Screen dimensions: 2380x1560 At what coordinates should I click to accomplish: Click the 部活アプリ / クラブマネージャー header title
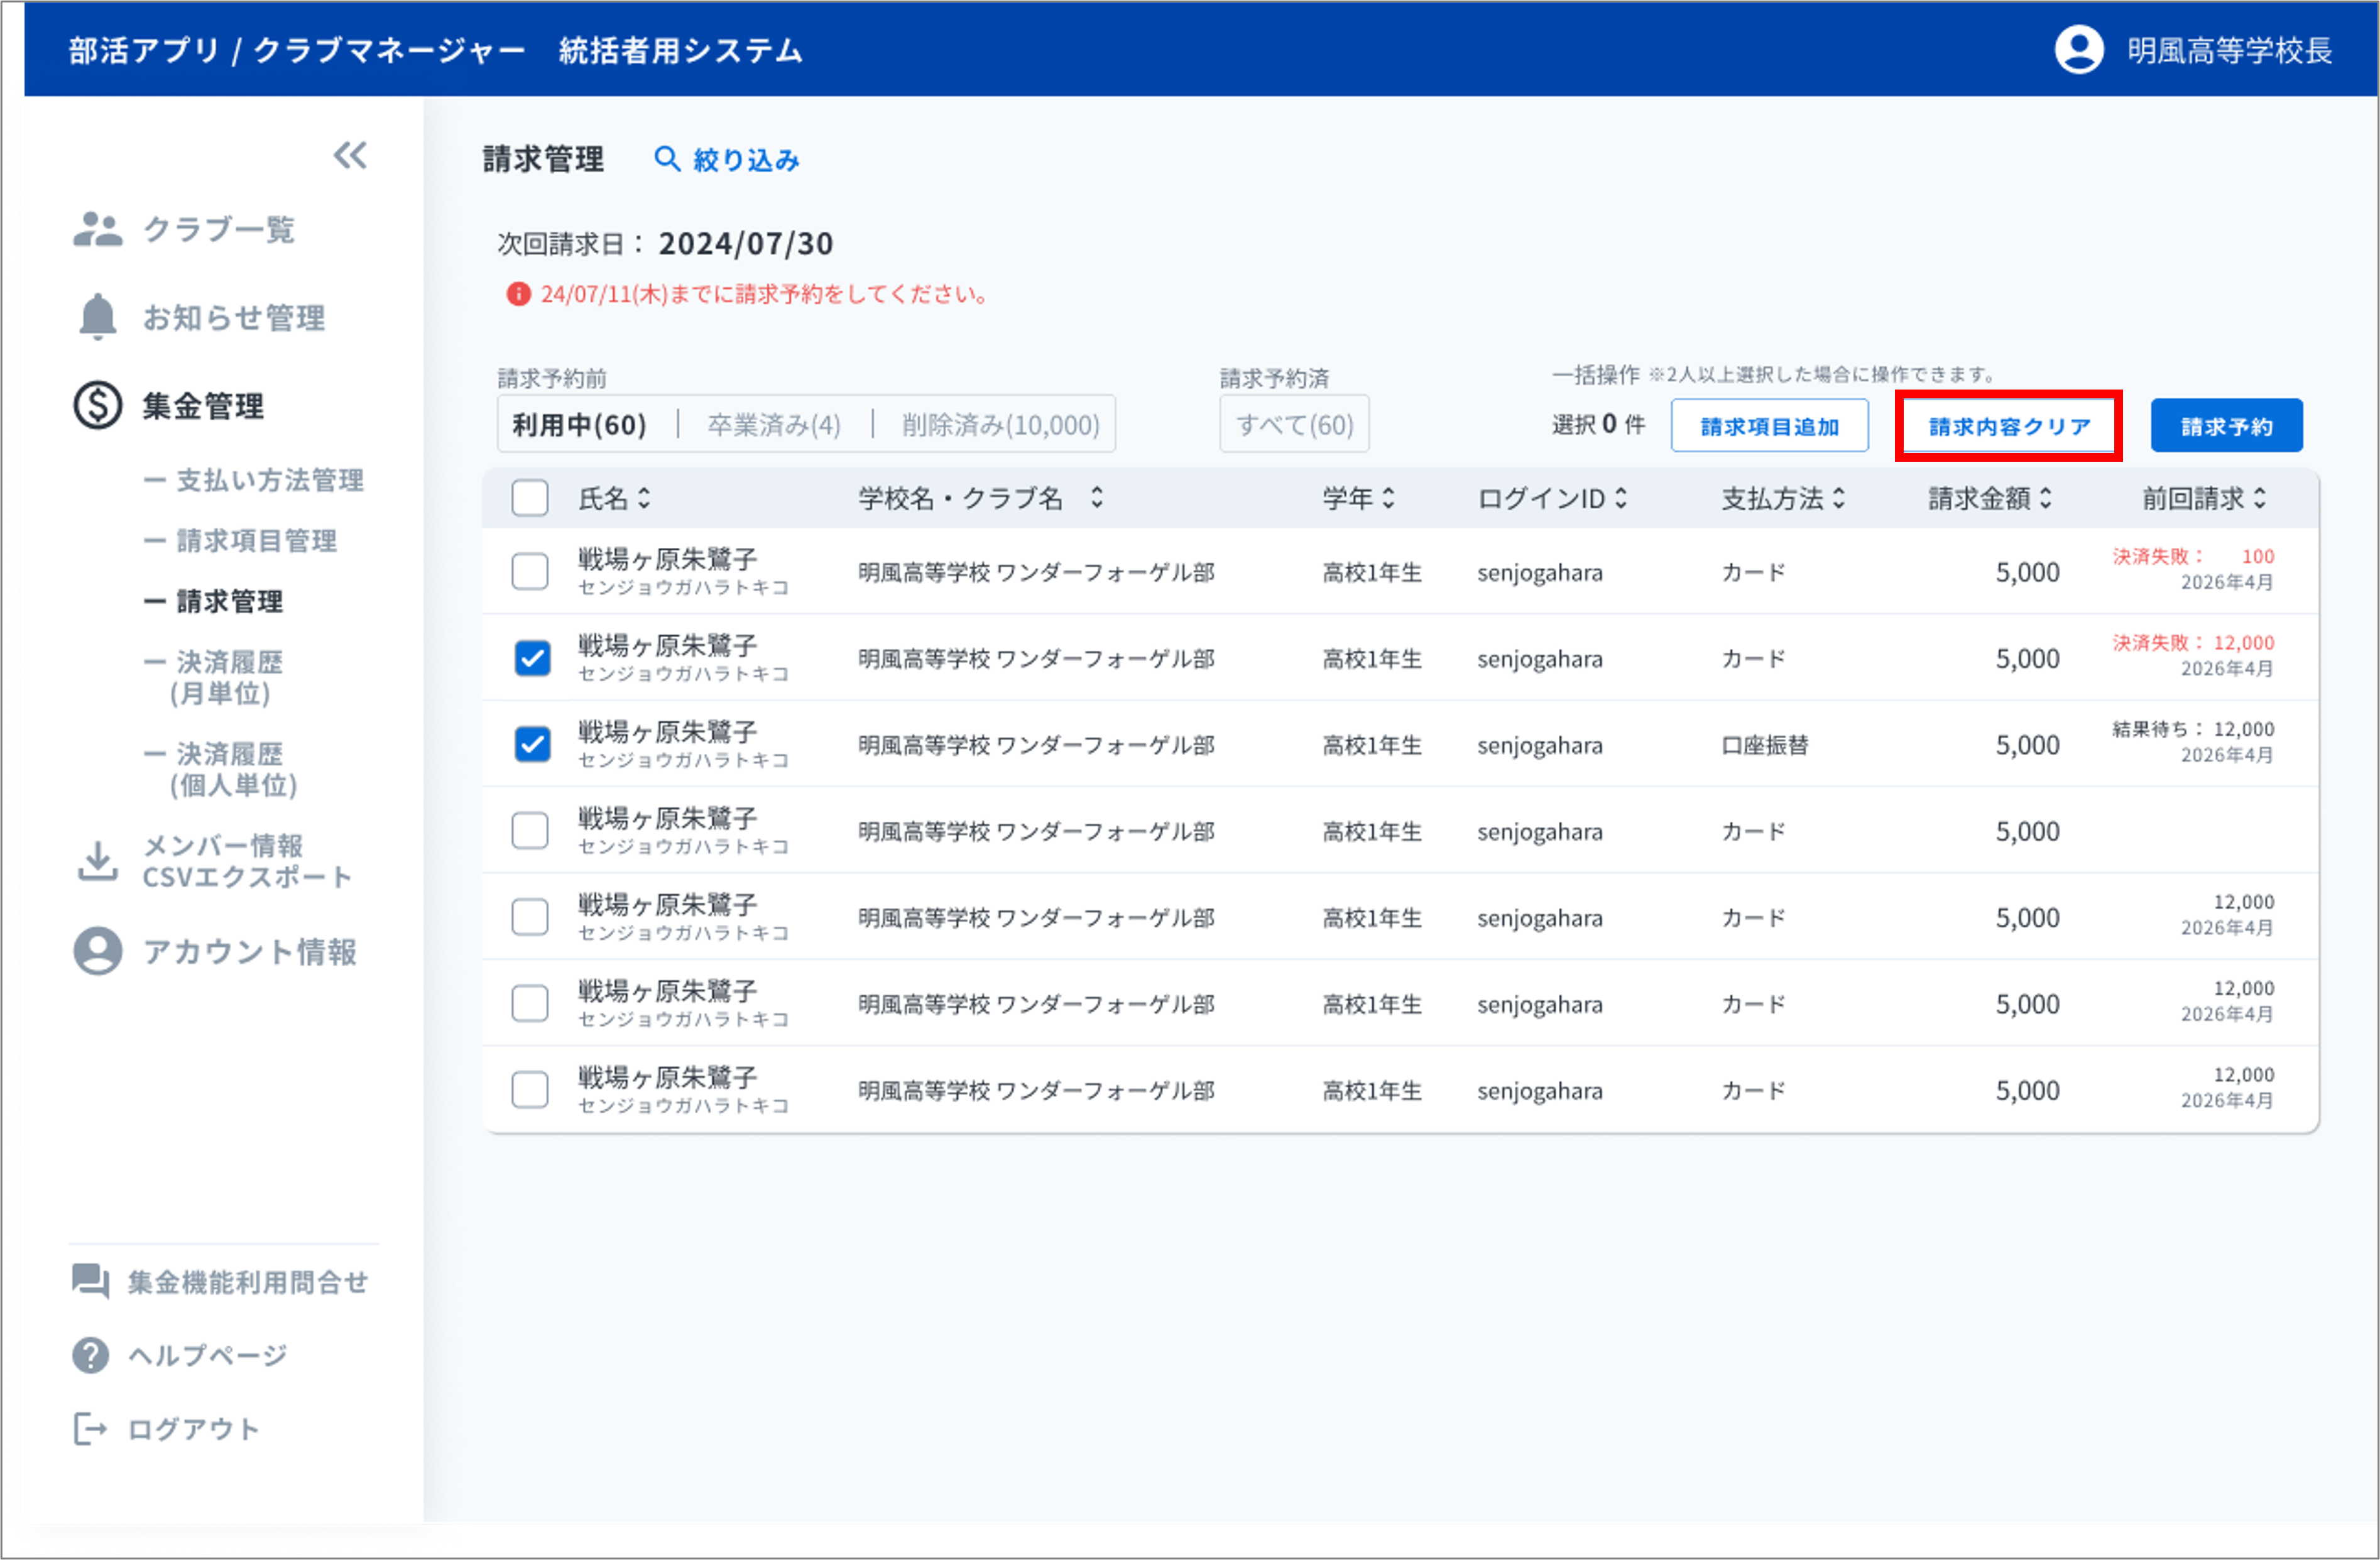coord(297,50)
